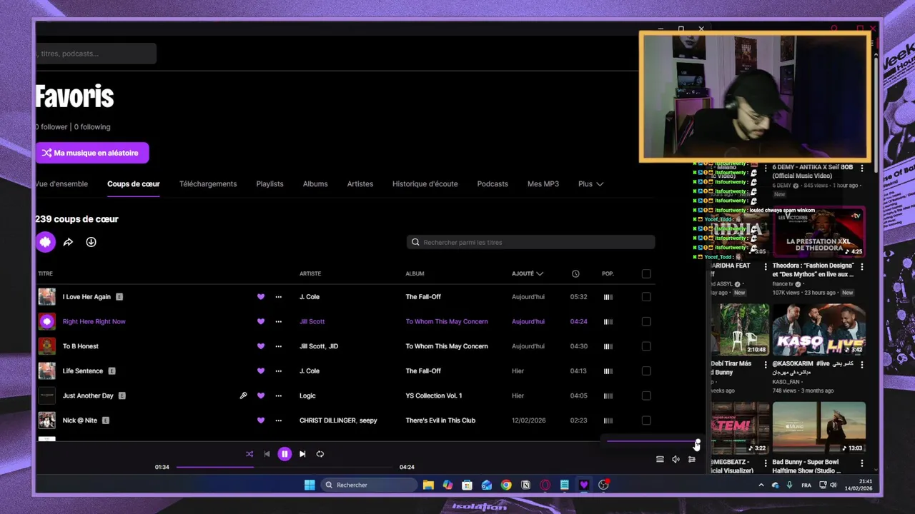Open three-dot menu for Just Another Day
Viewport: 915px width, 514px height.
click(x=279, y=395)
